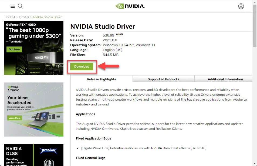Screen dimensions: 257x166
Task: Click the WHQL label beside version
Action: (x=120, y=34)
